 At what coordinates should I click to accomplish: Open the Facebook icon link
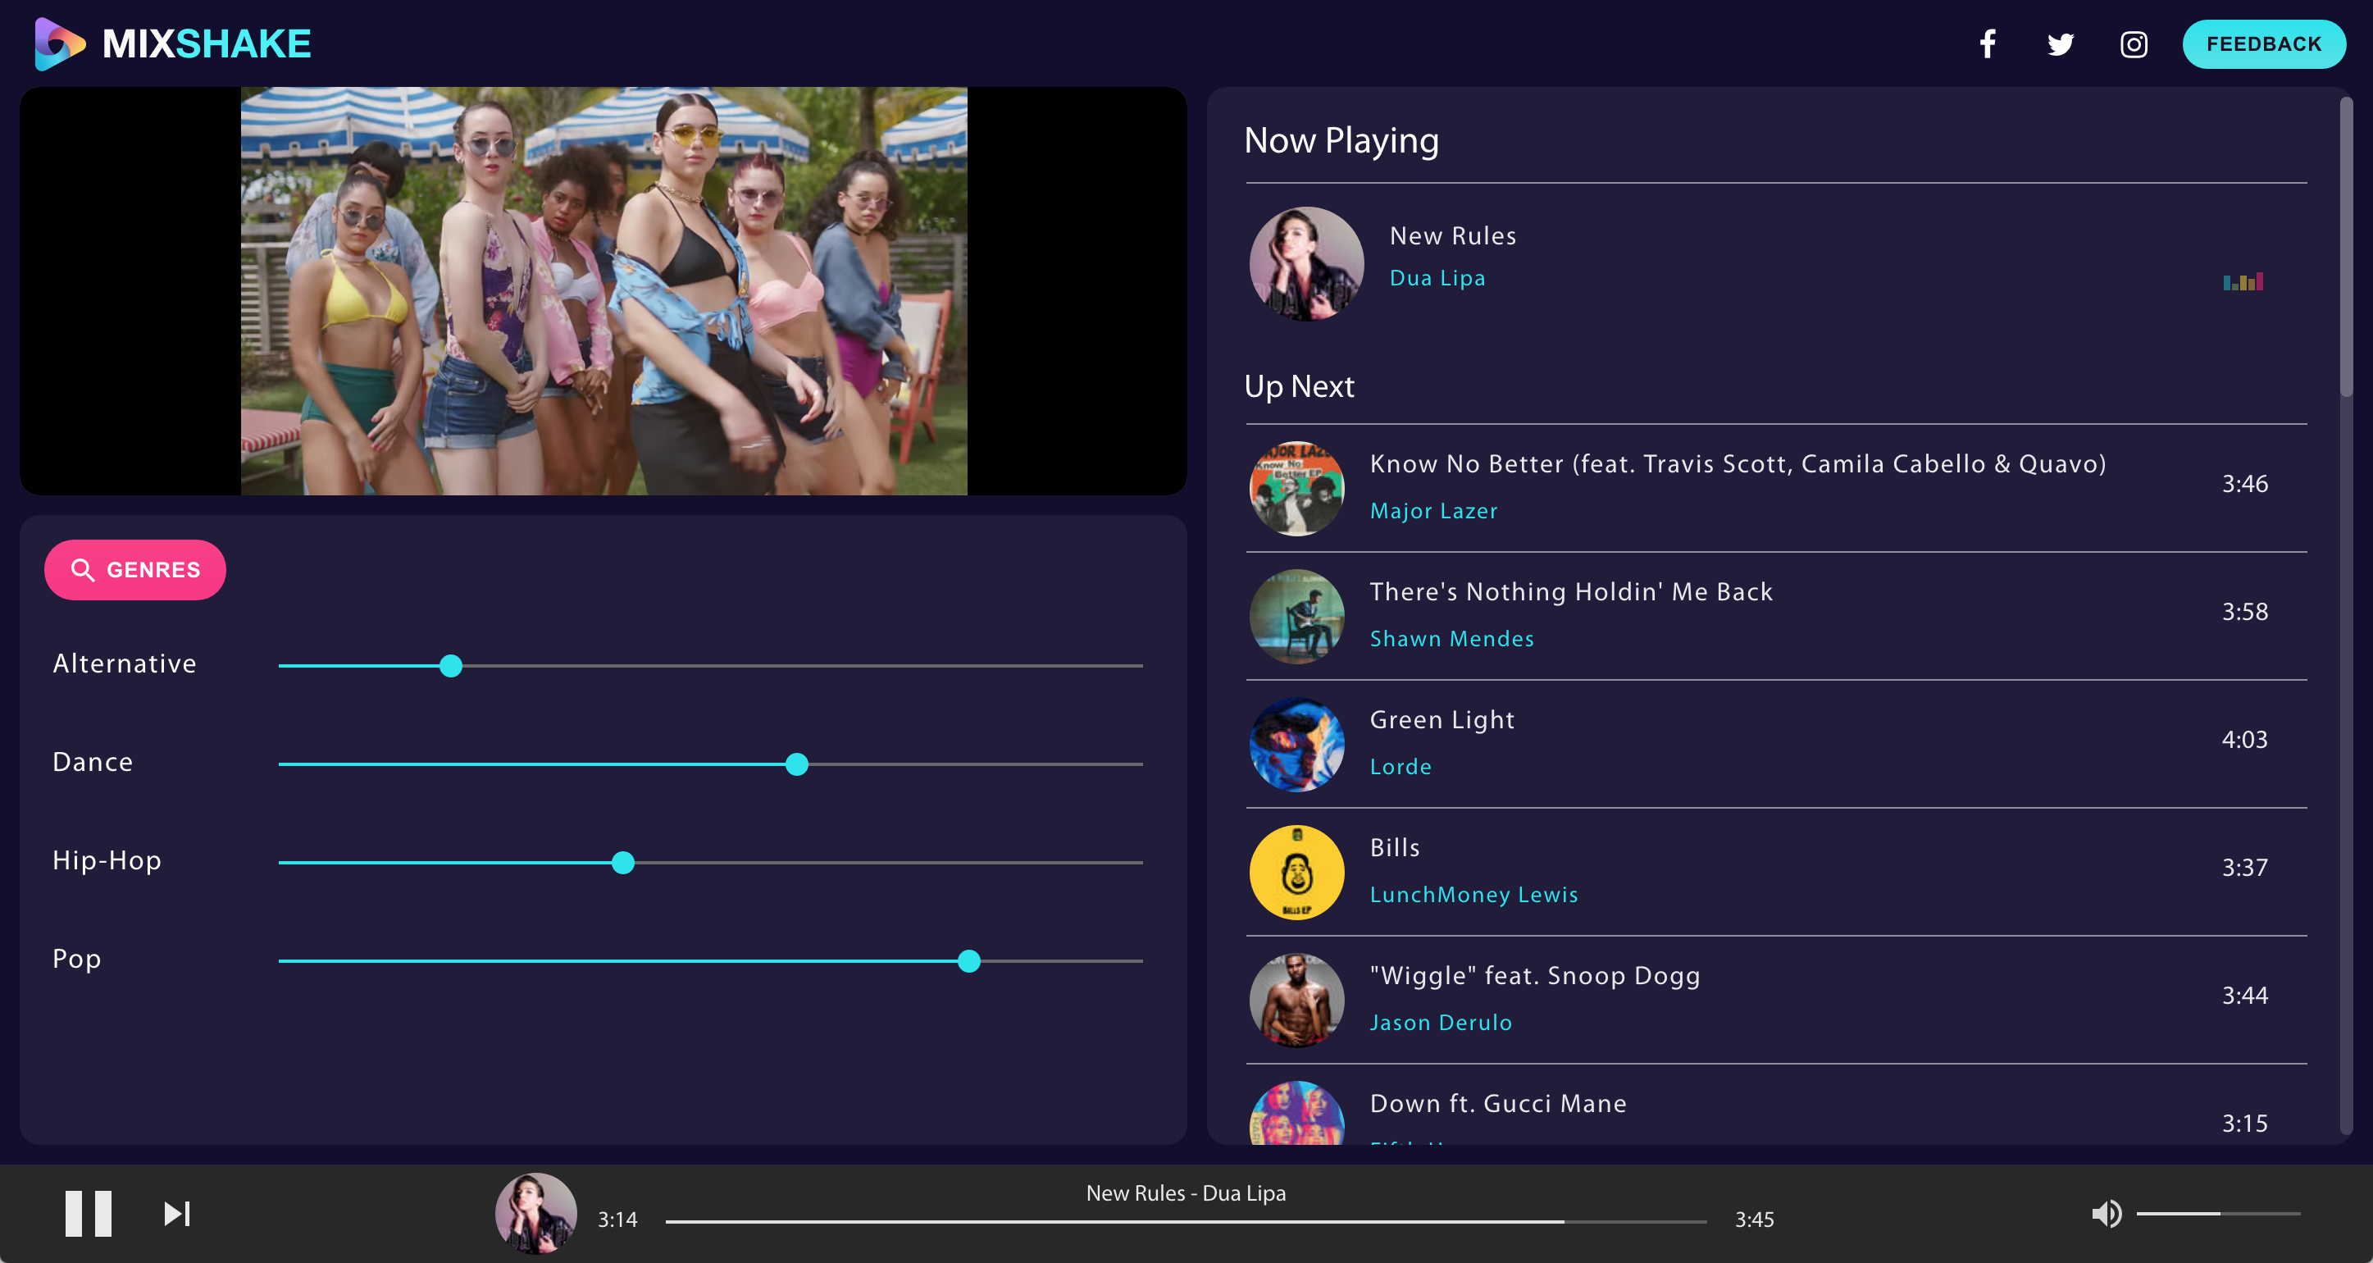coord(1987,44)
